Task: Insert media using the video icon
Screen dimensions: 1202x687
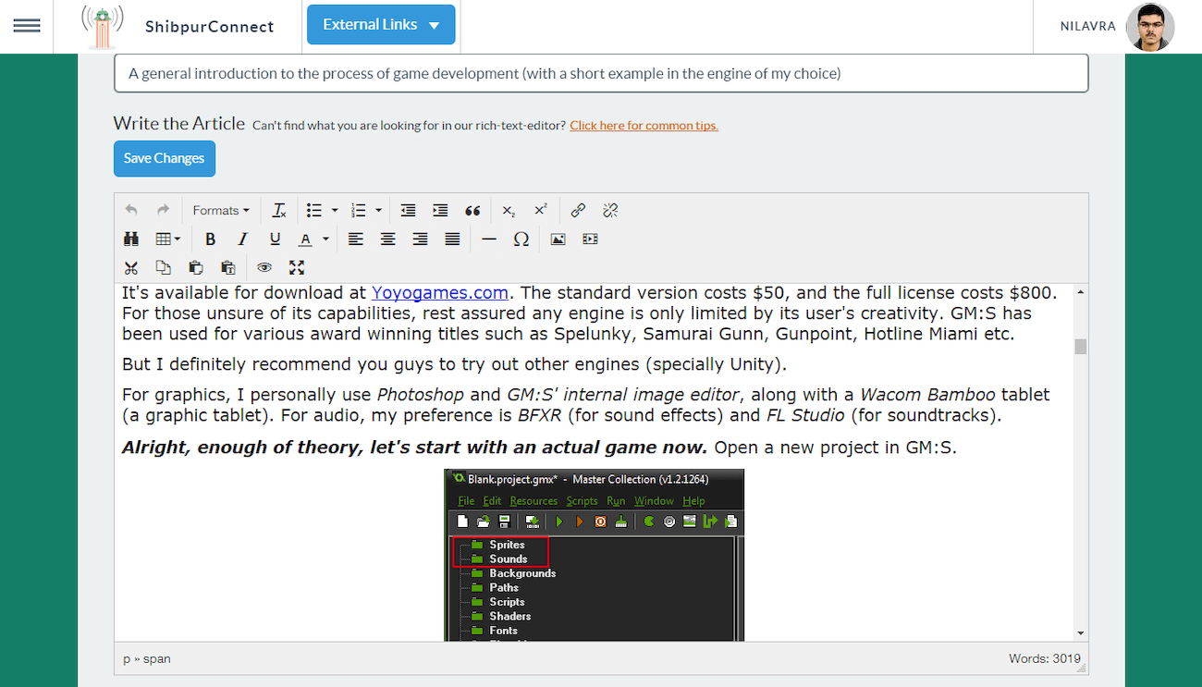Action: 590,239
